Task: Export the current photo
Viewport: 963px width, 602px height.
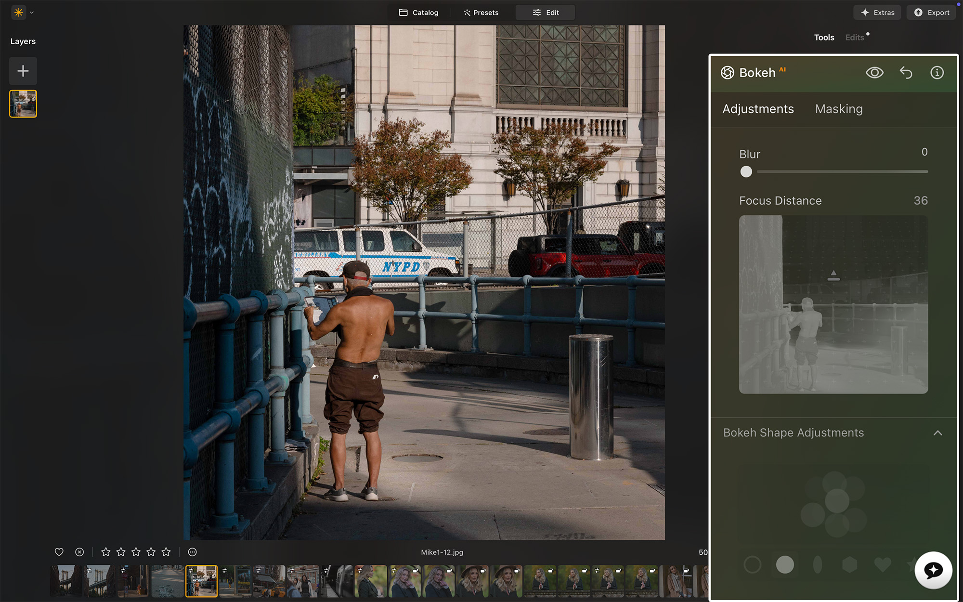Action: [930, 13]
